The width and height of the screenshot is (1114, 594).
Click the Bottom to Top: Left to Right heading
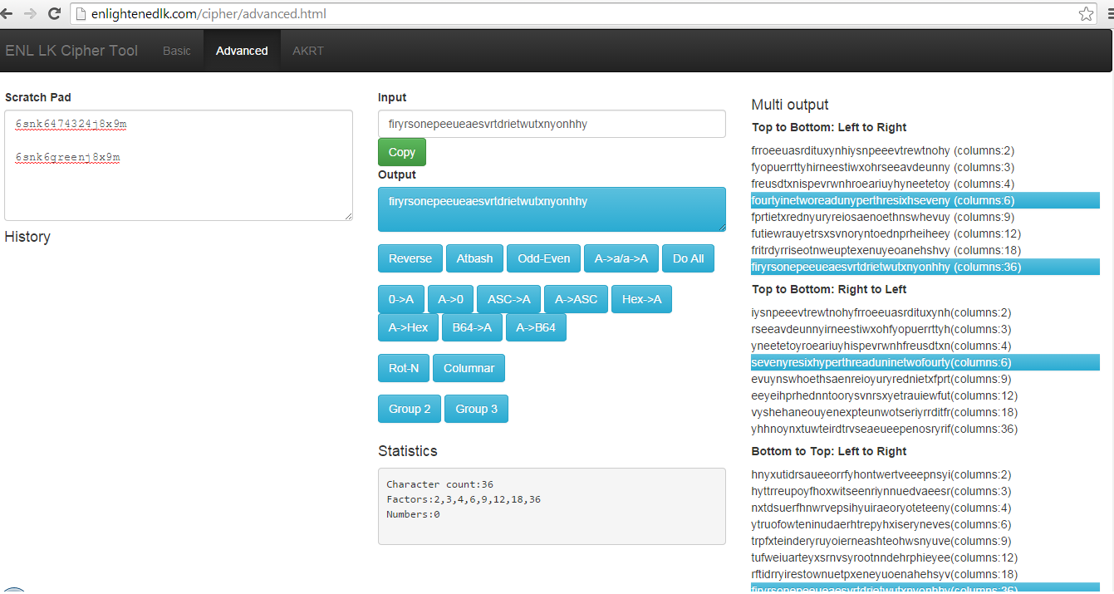coord(829,451)
